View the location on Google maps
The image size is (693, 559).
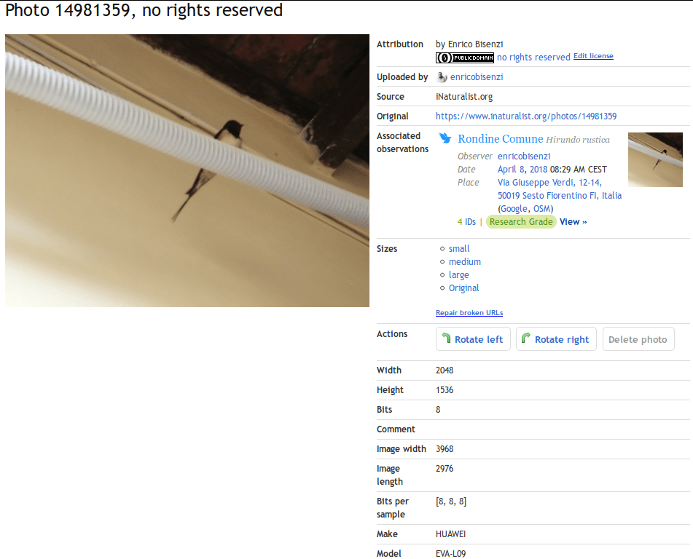(x=514, y=209)
